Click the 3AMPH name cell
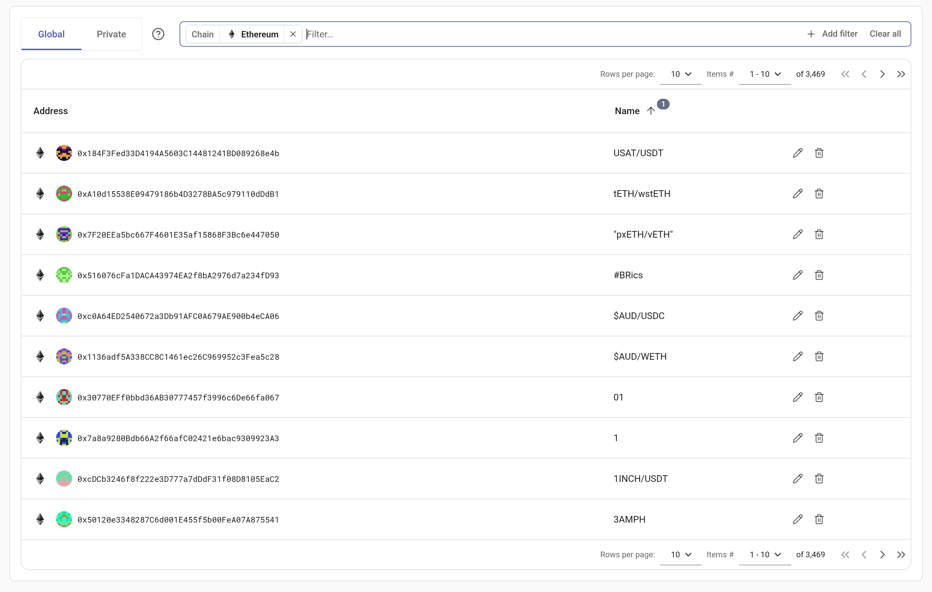The image size is (932, 592). 629,519
